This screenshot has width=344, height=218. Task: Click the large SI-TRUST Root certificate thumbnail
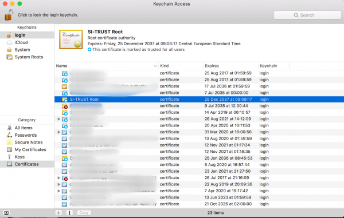click(71, 39)
